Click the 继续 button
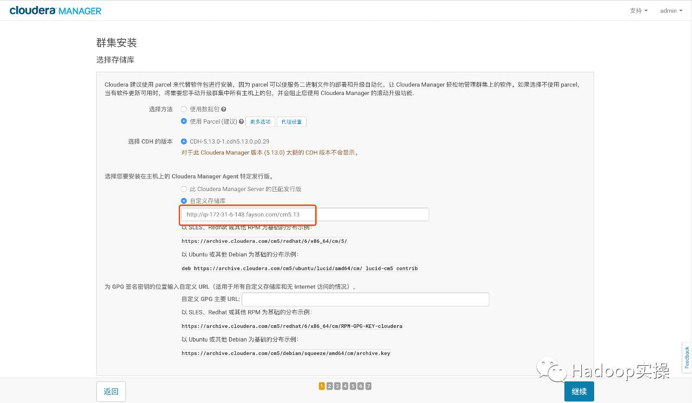692x403 pixels. [x=579, y=392]
